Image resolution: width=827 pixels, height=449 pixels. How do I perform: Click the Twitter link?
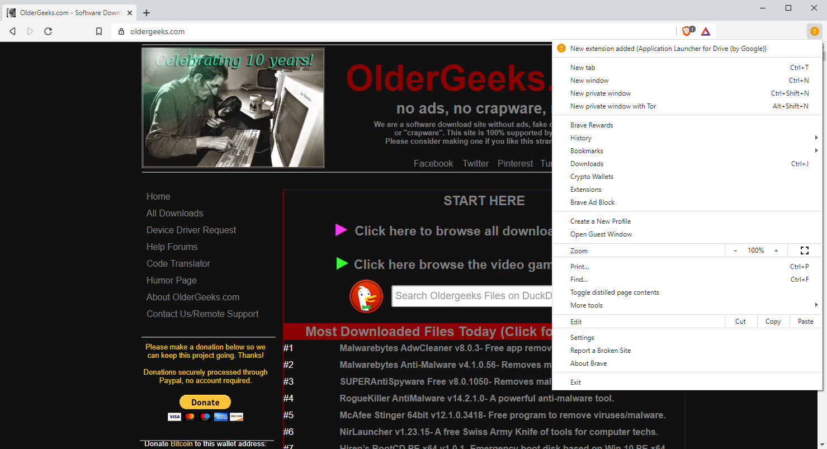click(476, 163)
